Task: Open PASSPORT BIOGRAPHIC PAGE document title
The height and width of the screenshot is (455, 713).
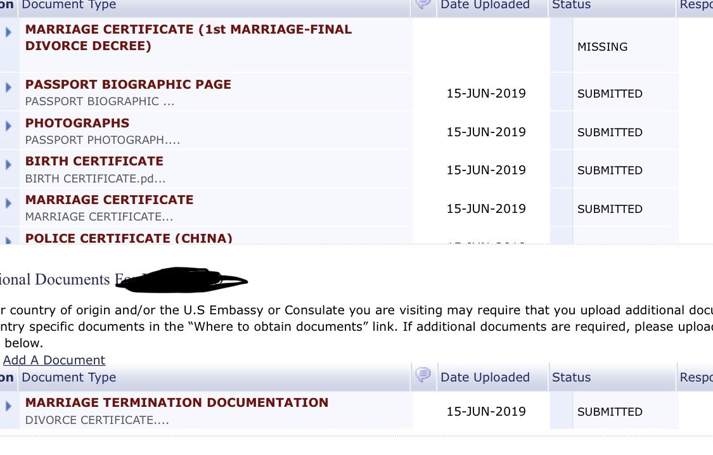Action: point(128,84)
